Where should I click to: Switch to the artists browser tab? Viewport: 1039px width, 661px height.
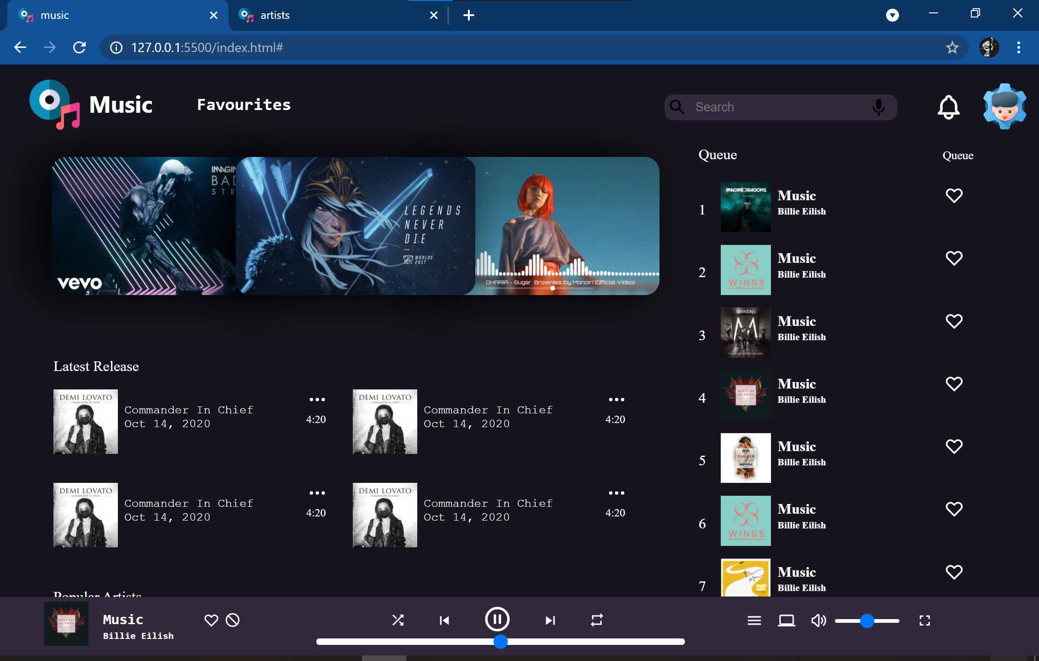[x=322, y=15]
